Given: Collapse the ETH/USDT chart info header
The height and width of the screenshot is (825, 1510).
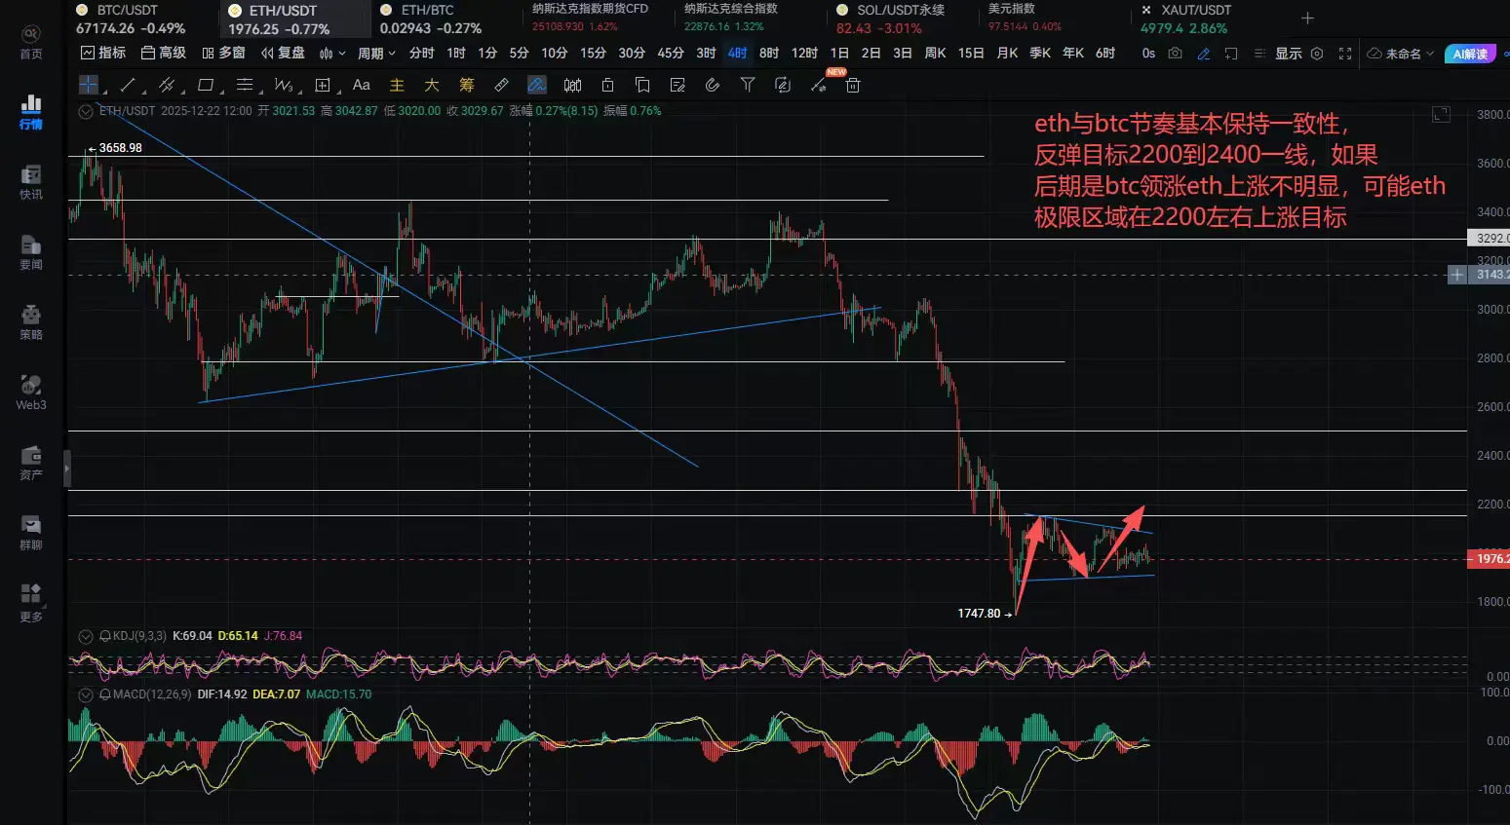Looking at the screenshot, I should (x=86, y=111).
